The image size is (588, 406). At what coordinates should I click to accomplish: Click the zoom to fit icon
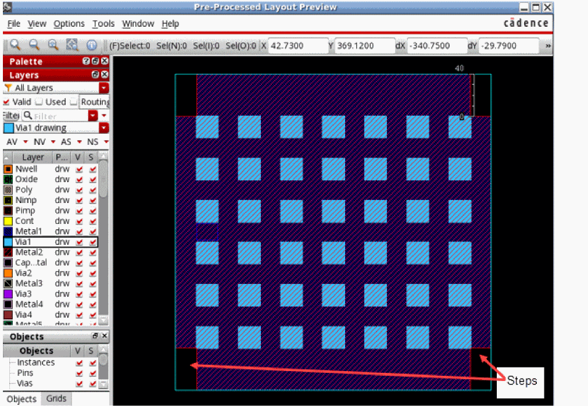click(53, 45)
